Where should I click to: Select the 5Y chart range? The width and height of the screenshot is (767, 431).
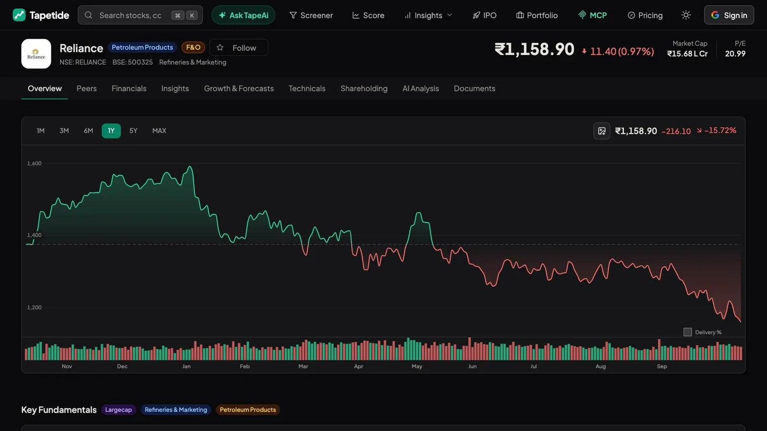(133, 131)
